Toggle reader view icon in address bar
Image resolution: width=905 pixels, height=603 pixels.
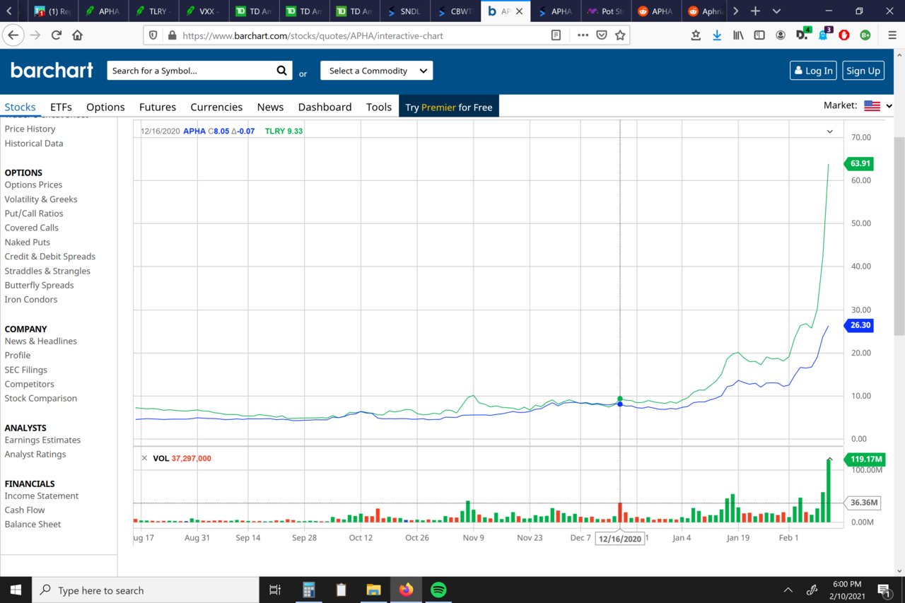(556, 35)
